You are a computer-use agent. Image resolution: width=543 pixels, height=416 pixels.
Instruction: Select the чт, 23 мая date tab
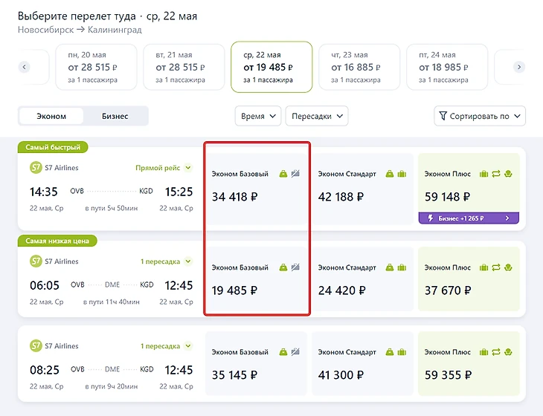pyautogui.click(x=359, y=67)
